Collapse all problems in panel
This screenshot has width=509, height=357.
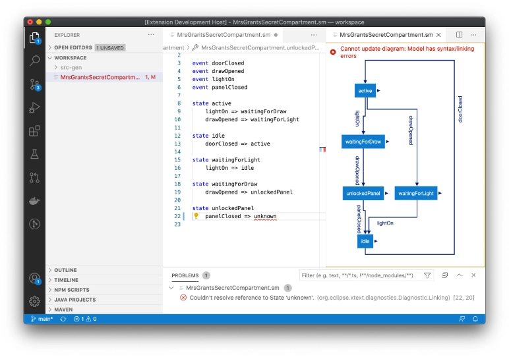pyautogui.click(x=445, y=275)
